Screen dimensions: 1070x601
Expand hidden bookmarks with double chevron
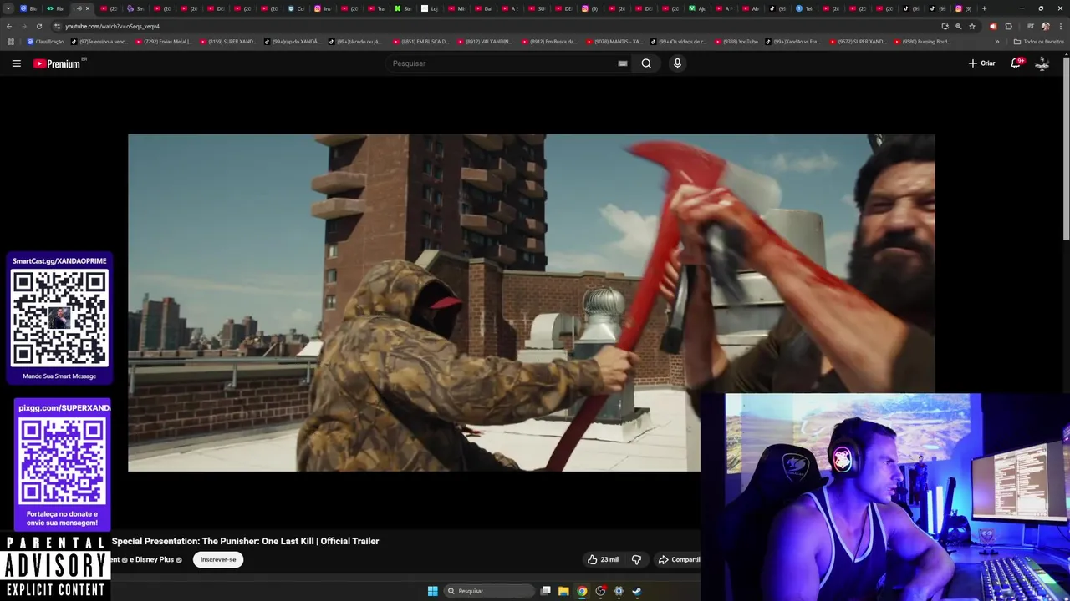996,41
